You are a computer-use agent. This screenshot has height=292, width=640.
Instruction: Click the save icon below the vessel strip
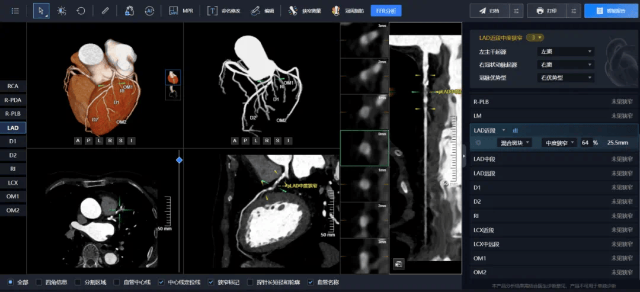[x=398, y=264]
